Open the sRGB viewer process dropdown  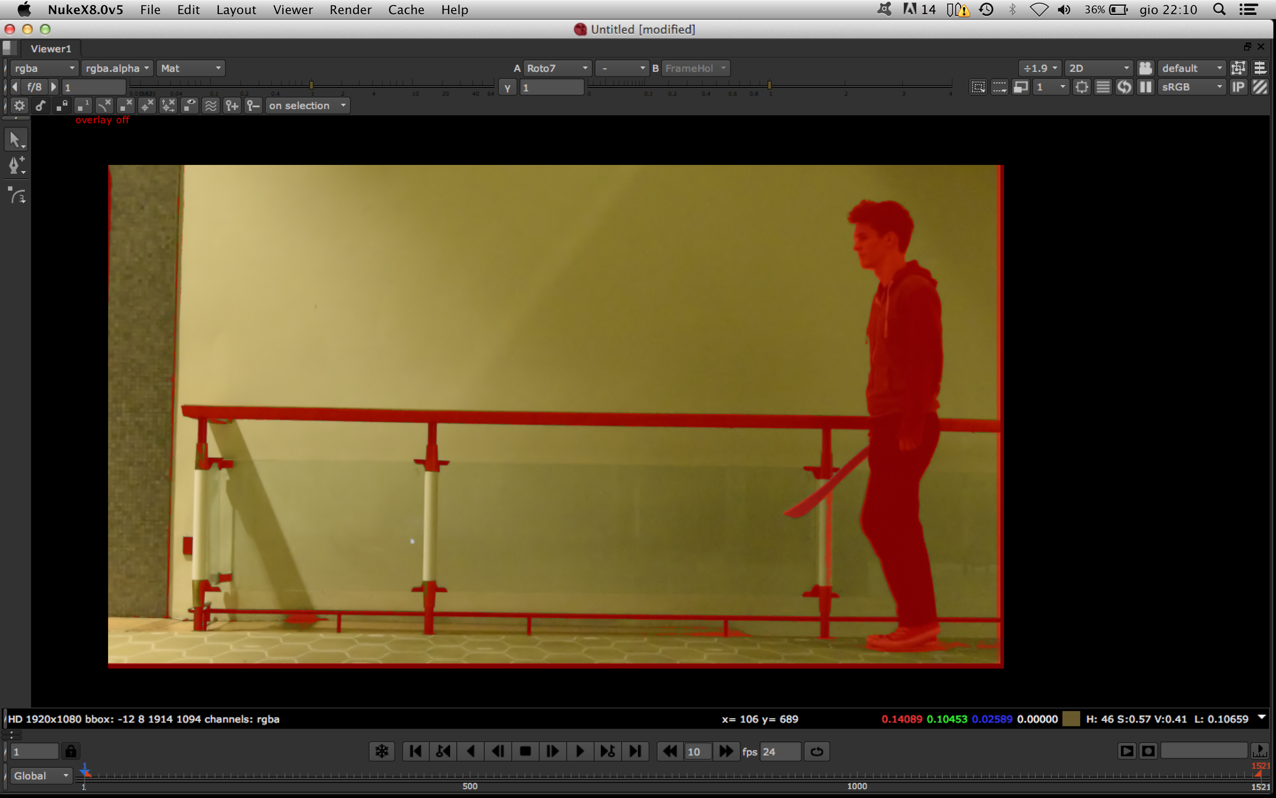(1192, 87)
